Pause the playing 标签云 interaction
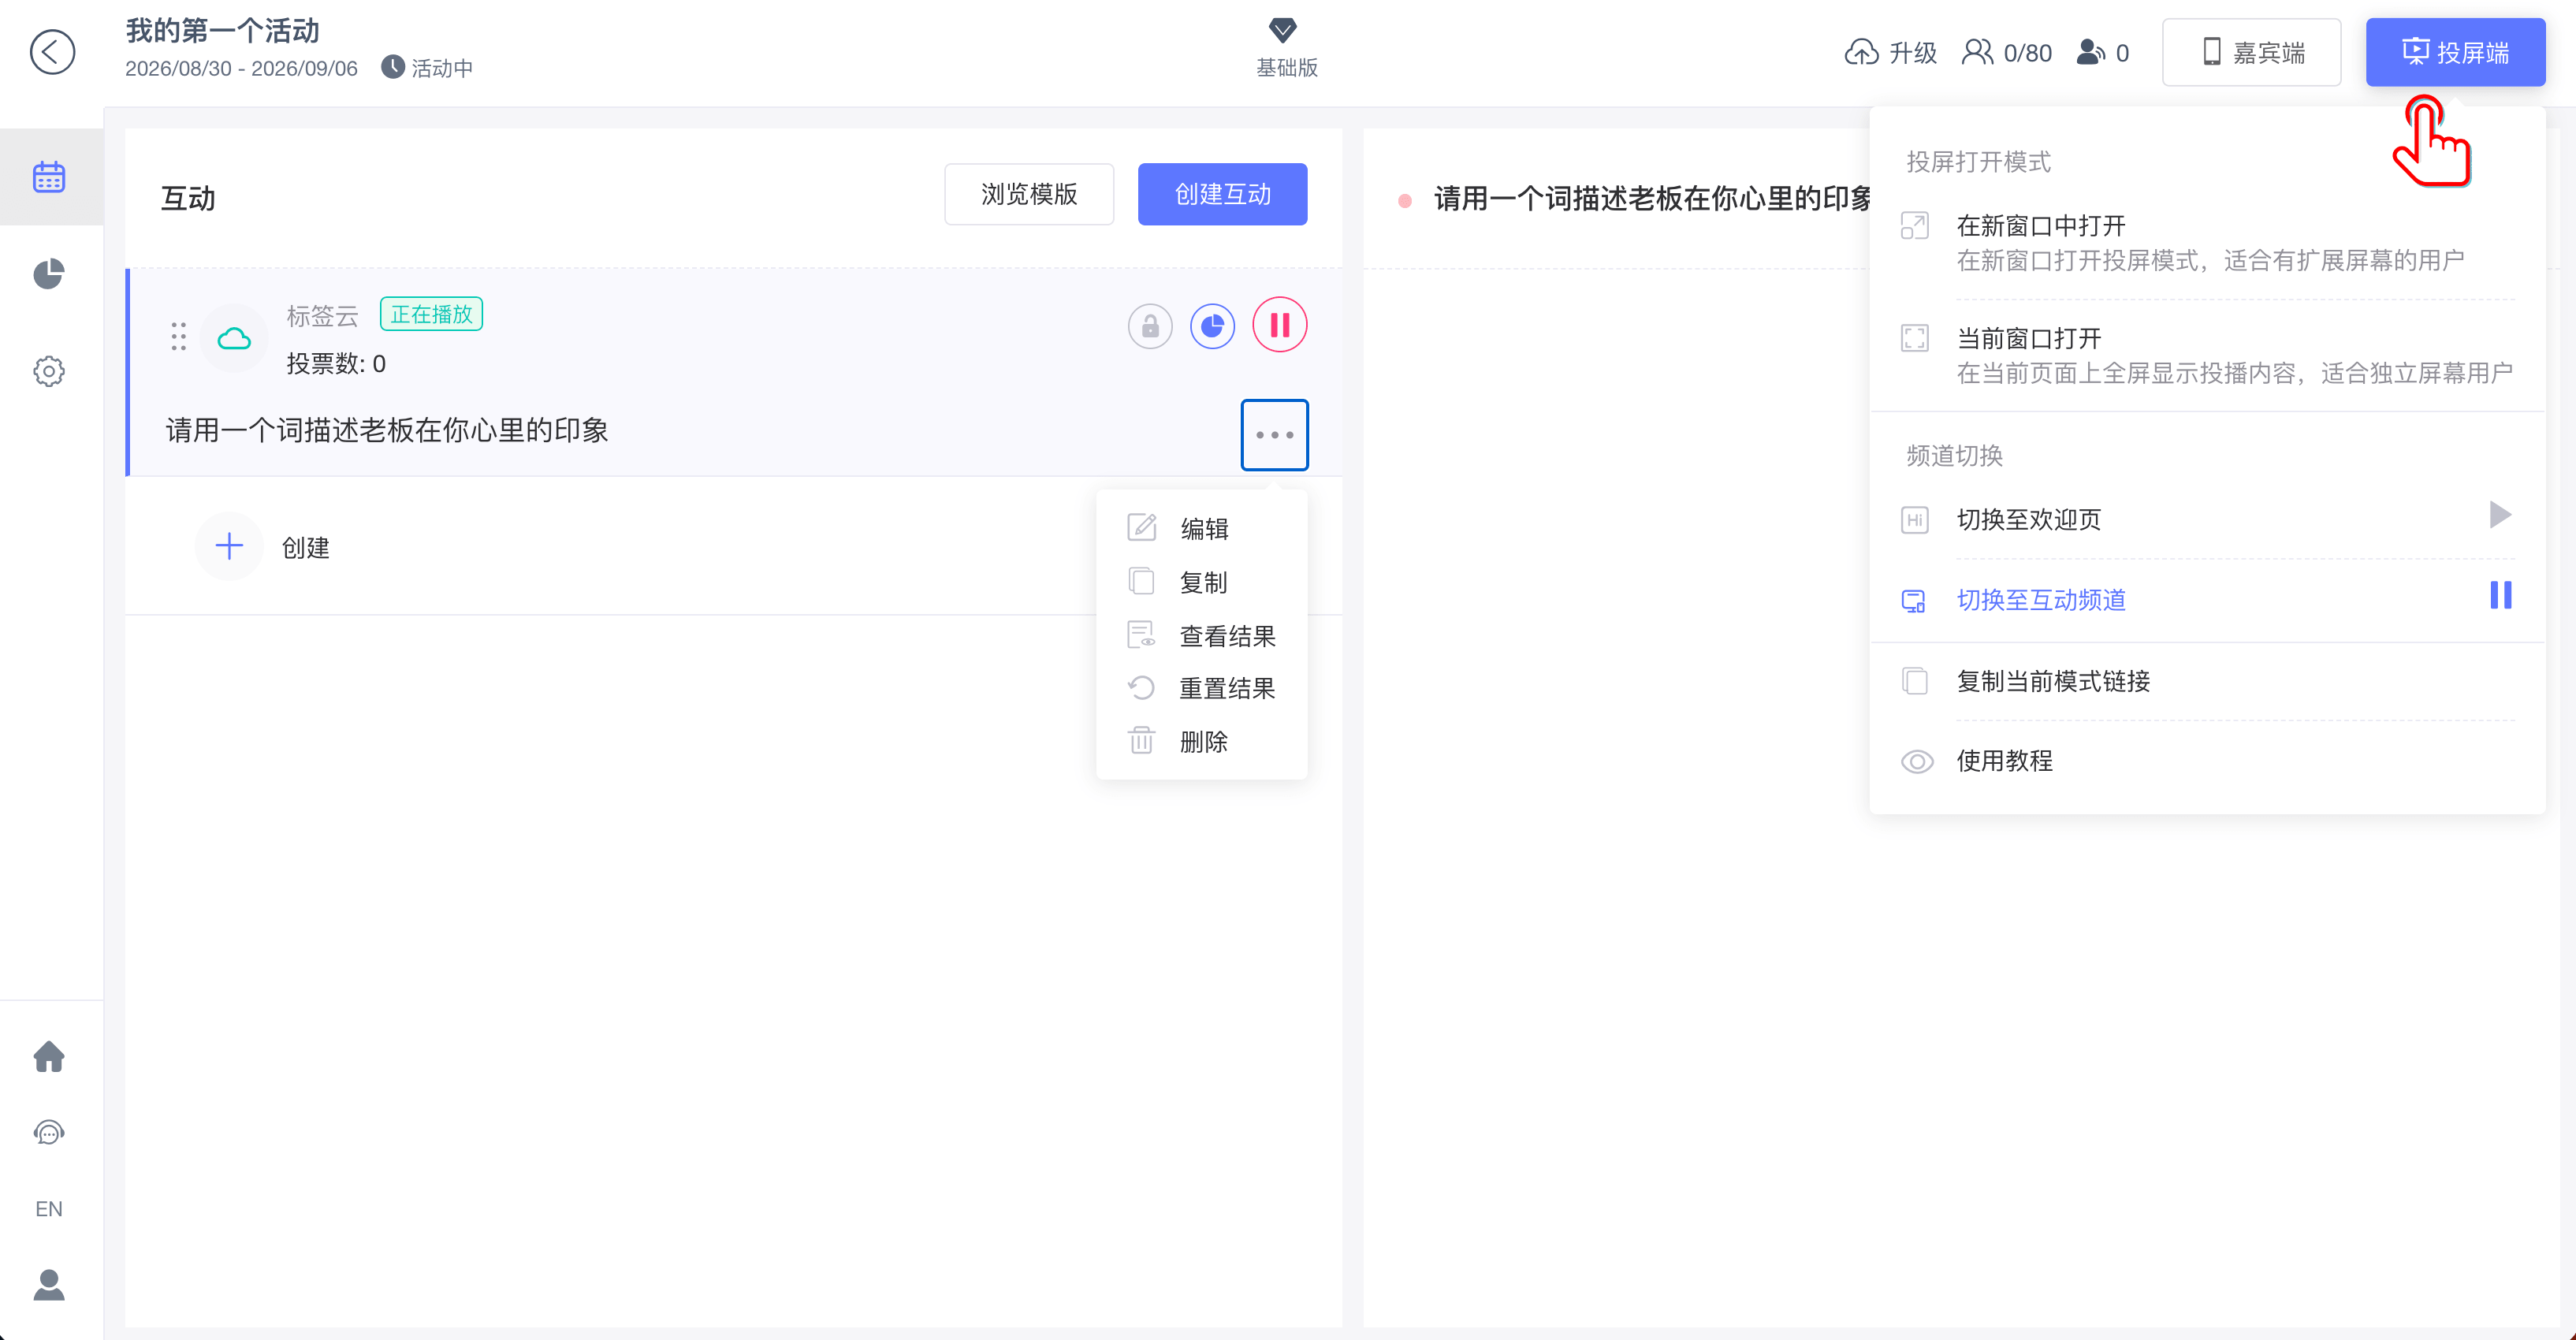The height and width of the screenshot is (1340, 2576). point(1280,325)
